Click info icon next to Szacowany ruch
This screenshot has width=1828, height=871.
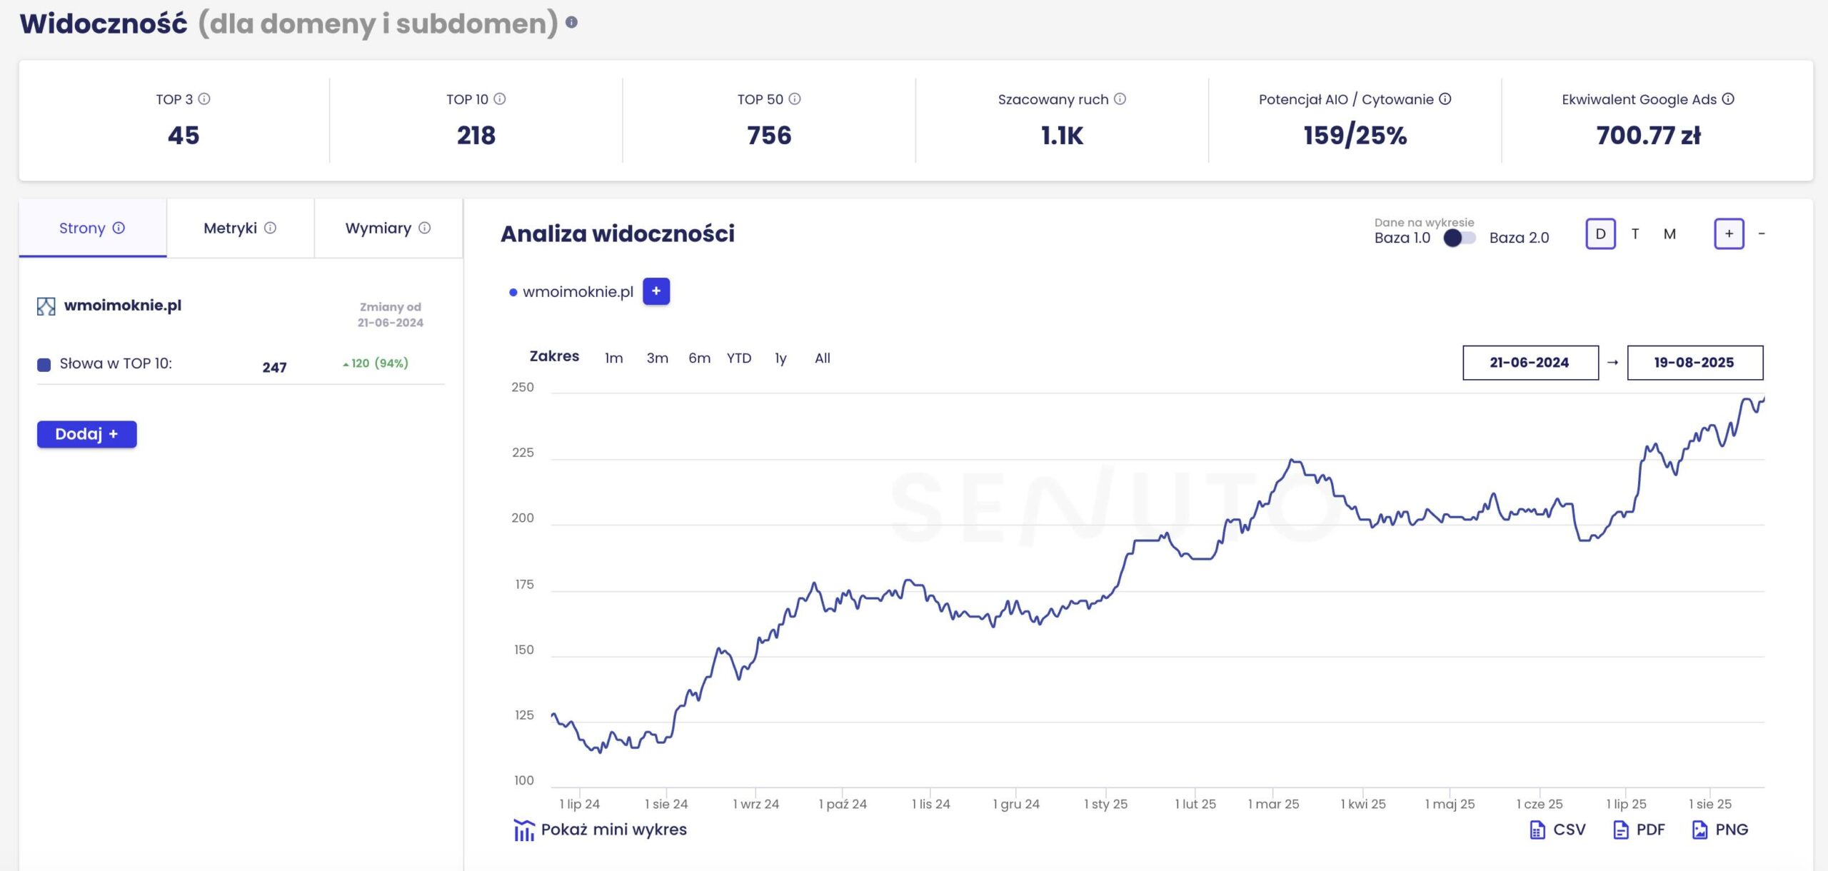pyautogui.click(x=1120, y=99)
